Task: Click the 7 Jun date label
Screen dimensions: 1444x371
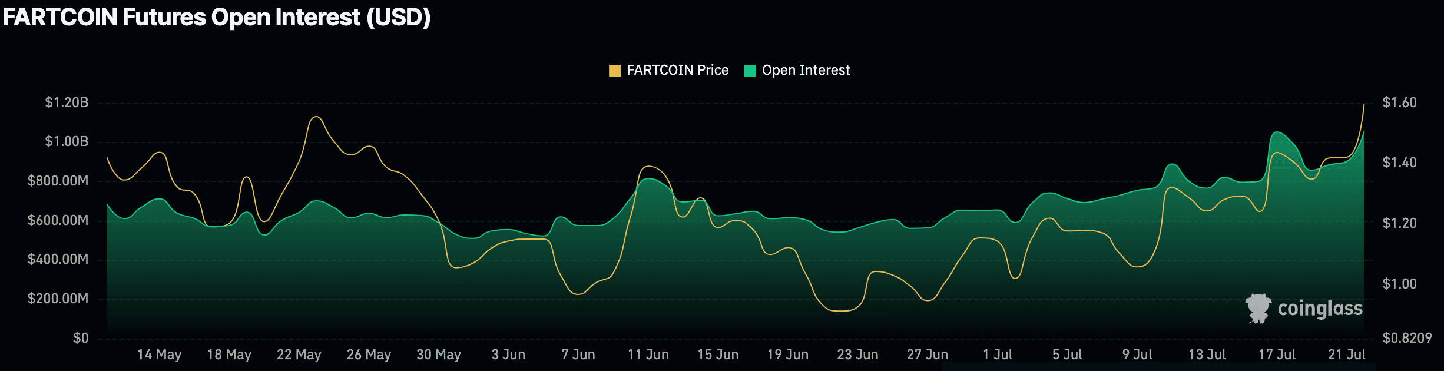Action: click(x=578, y=355)
